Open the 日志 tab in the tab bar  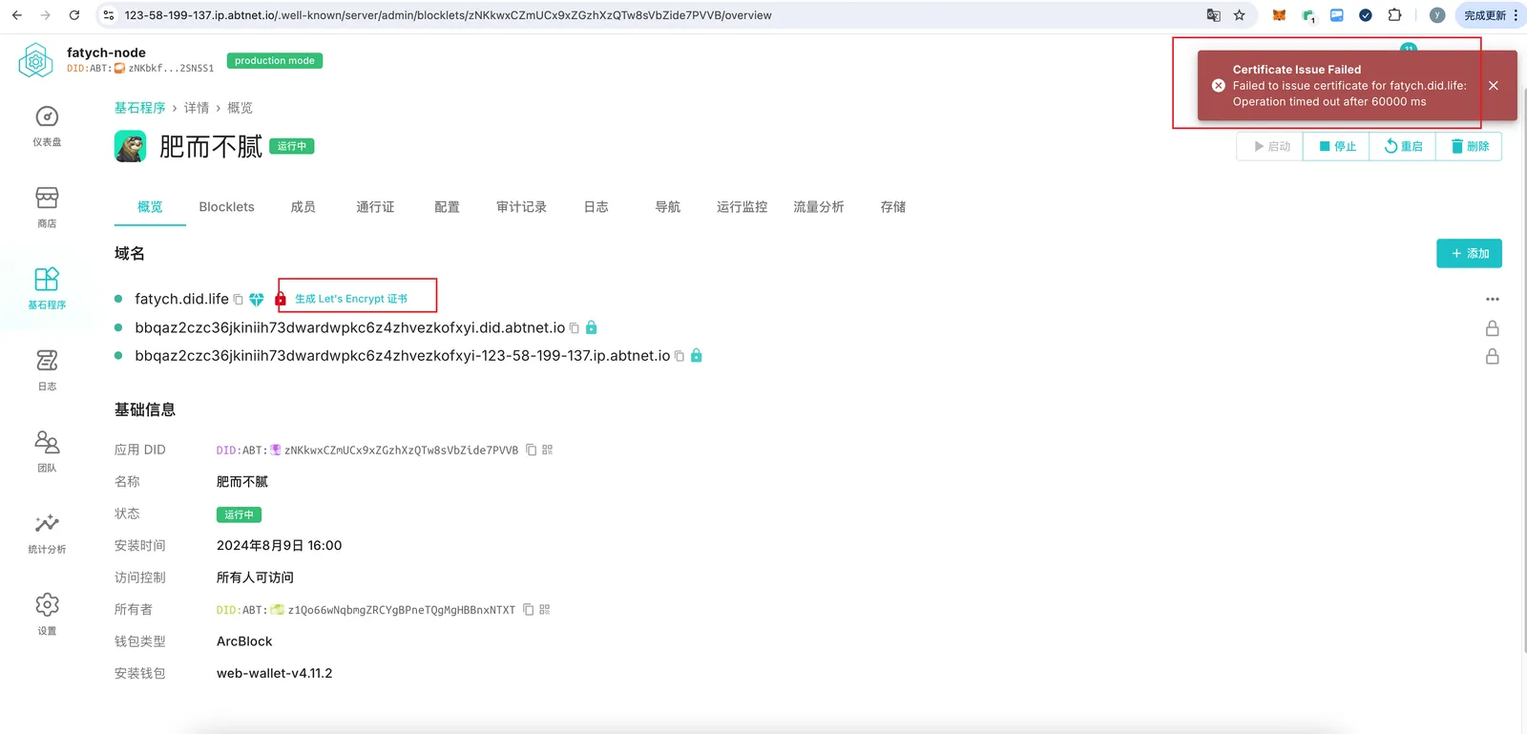[596, 207]
